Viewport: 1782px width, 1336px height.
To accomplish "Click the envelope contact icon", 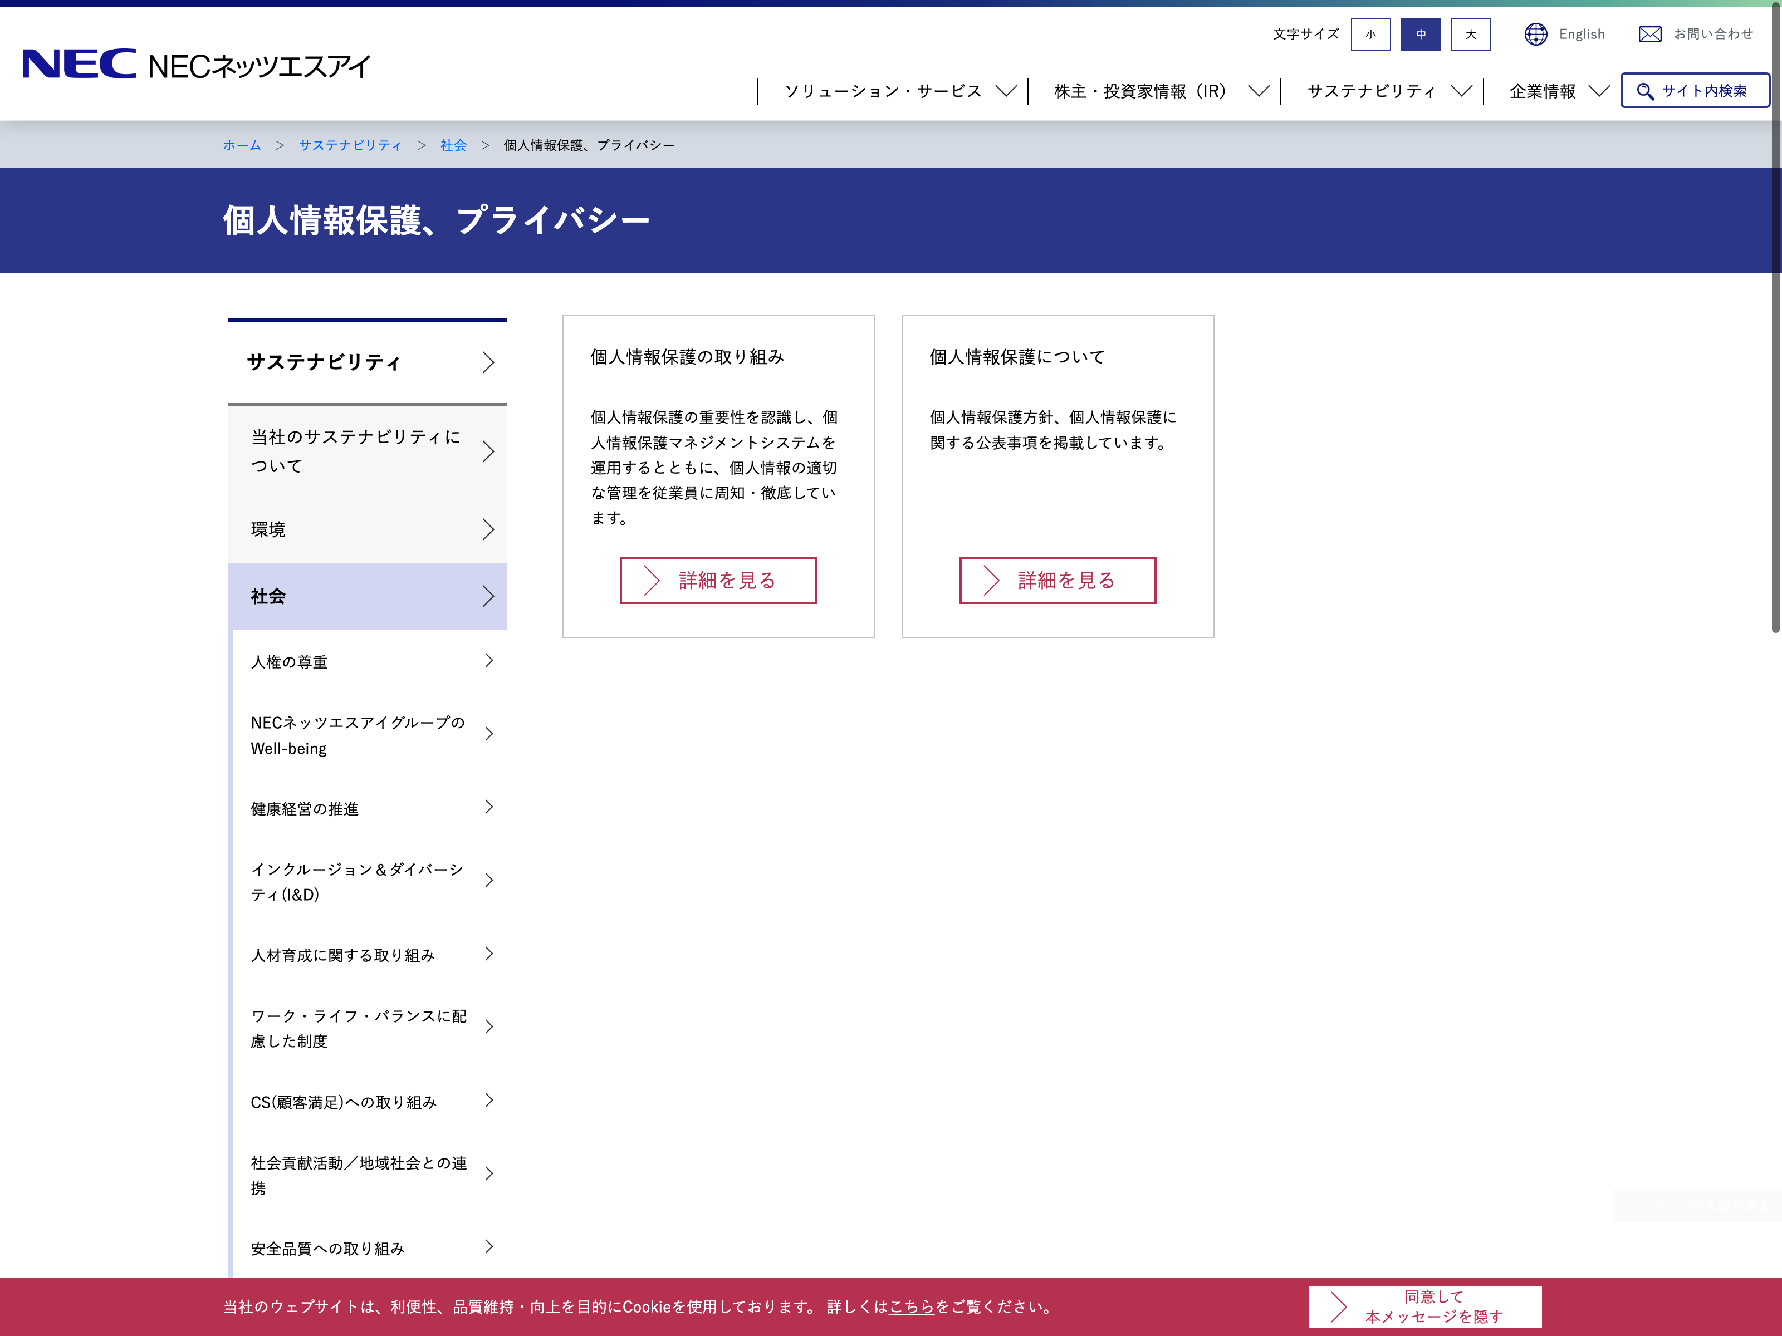I will pos(1649,34).
